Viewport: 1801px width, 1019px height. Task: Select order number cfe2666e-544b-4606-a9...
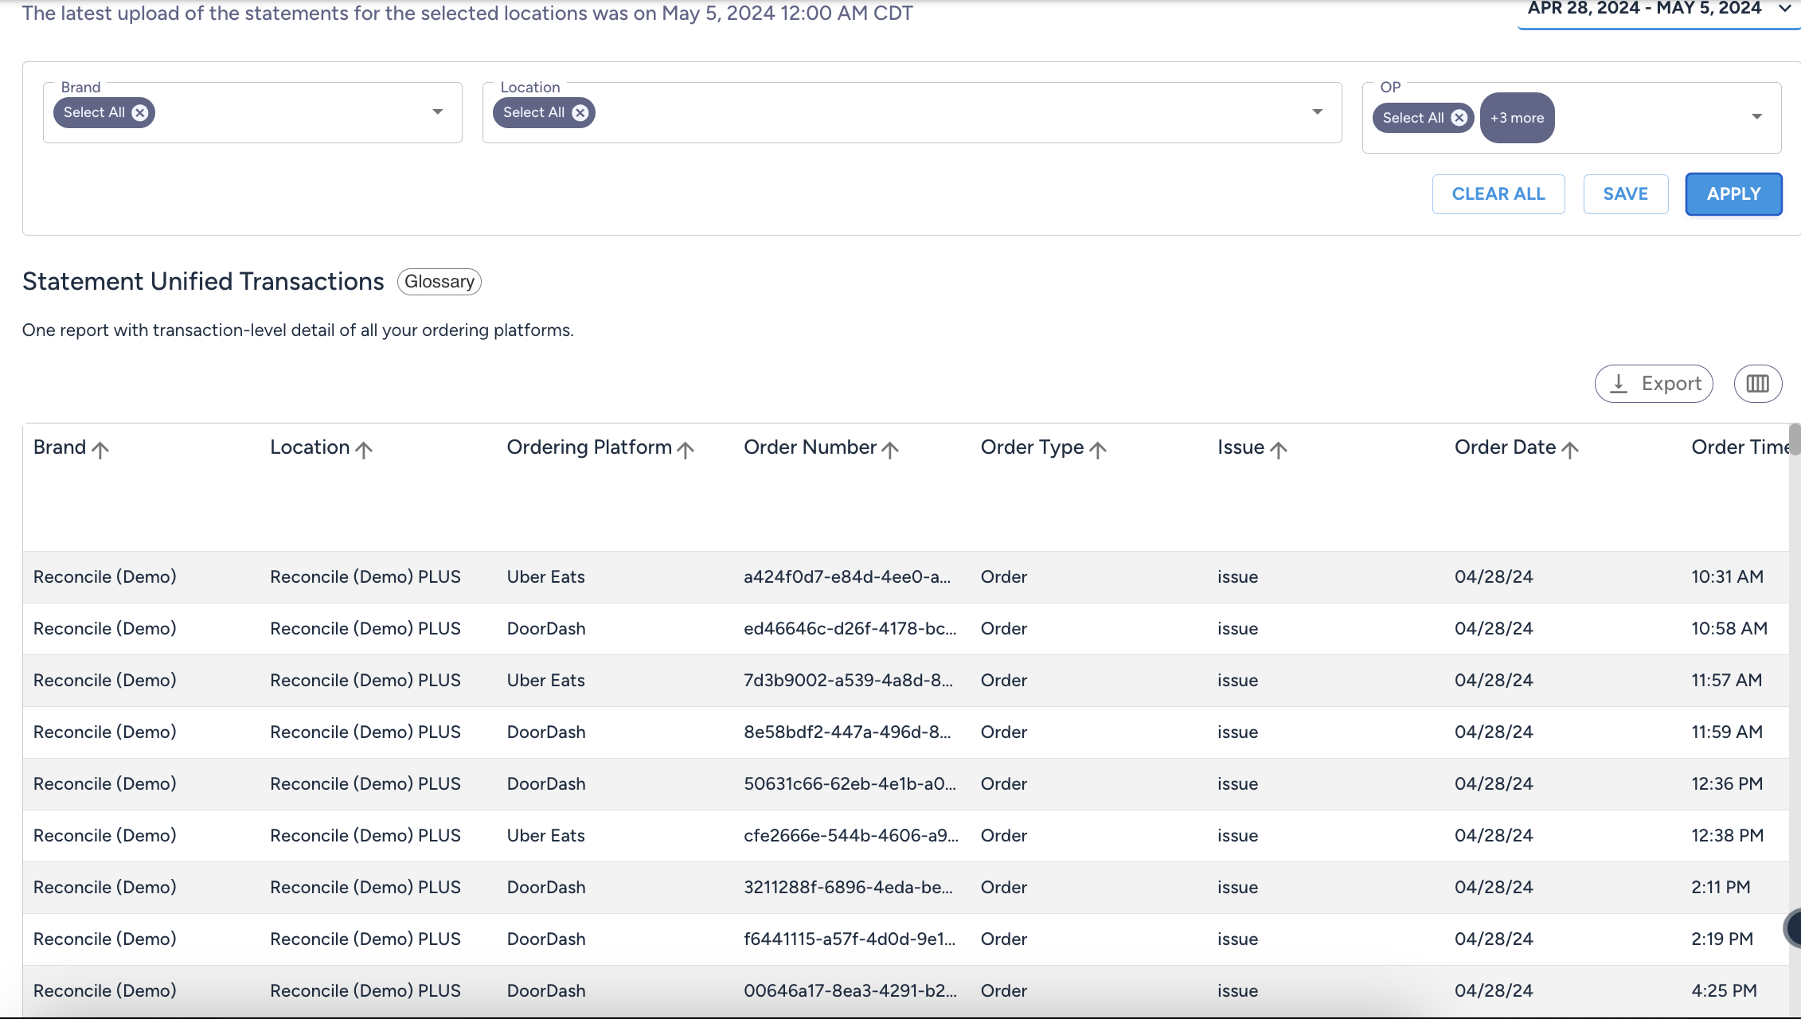click(851, 836)
